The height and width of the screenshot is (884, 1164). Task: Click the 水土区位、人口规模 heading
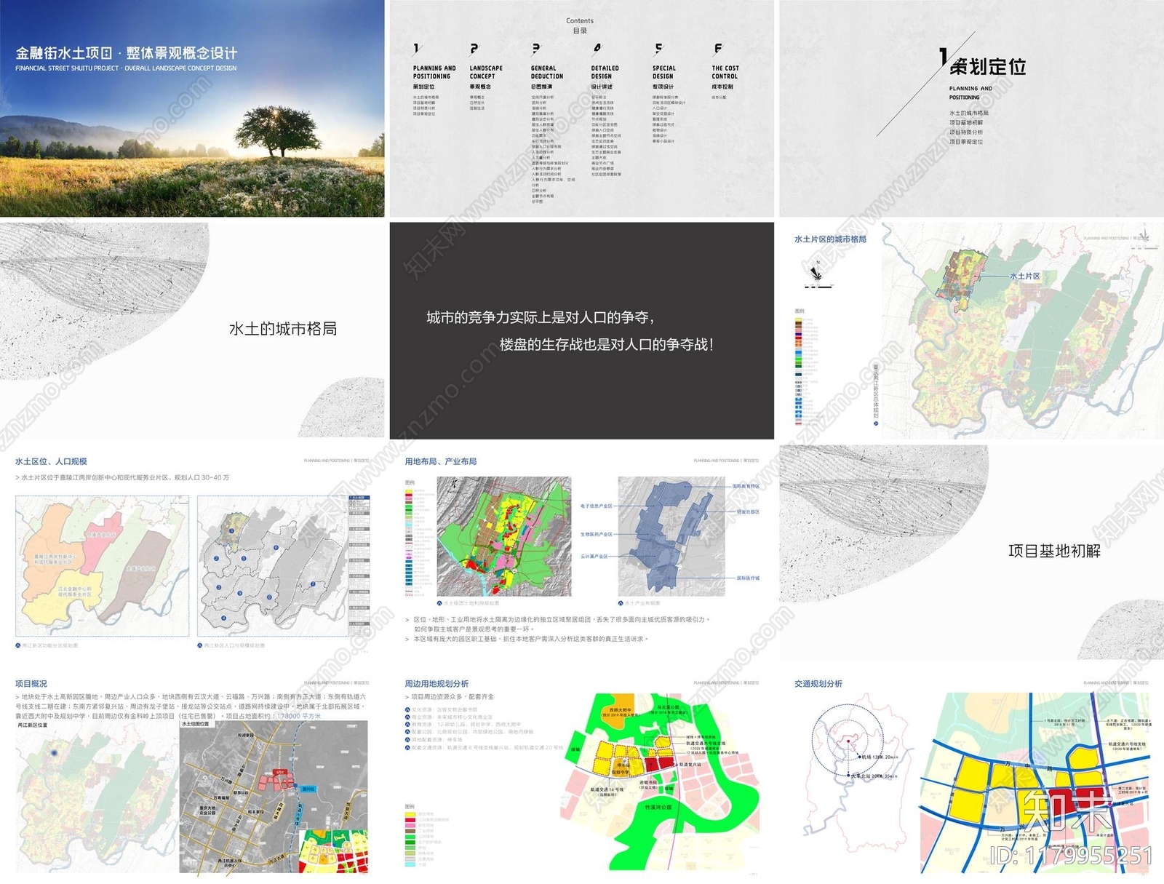pos(51,461)
